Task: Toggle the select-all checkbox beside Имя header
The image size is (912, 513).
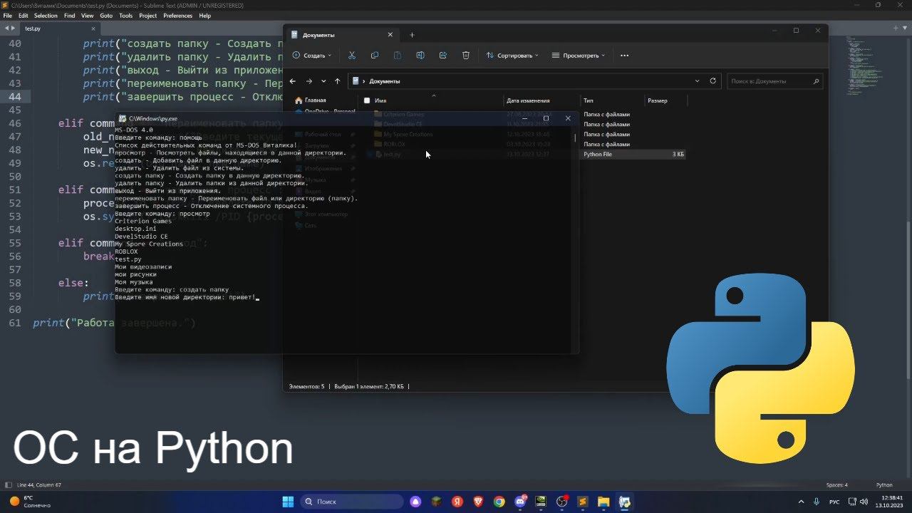Action: [x=367, y=100]
